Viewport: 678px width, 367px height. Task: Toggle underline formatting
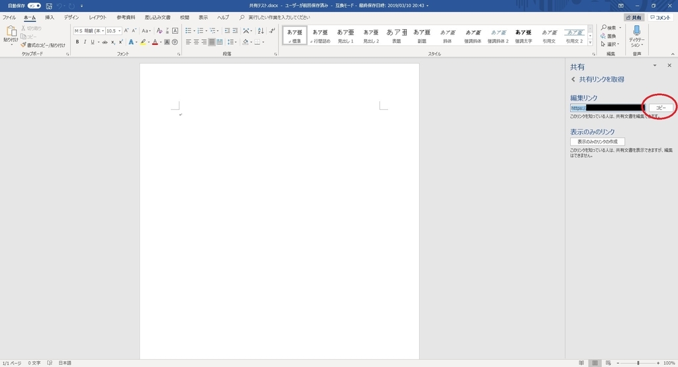tap(93, 42)
